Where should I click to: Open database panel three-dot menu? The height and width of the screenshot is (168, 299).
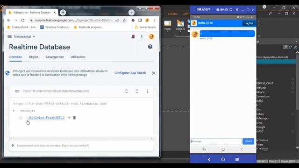[148, 91]
